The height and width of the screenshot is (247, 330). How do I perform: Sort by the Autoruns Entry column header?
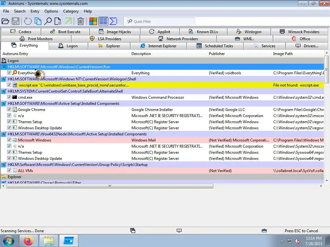(65, 54)
